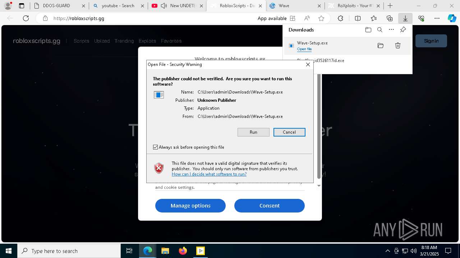Viewport: 460px width, 258px height.
Task: Open Copilot icon in browser toolbar
Action: pos(452,18)
